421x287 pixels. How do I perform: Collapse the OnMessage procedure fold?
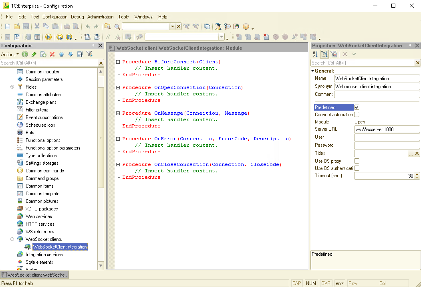(118, 113)
